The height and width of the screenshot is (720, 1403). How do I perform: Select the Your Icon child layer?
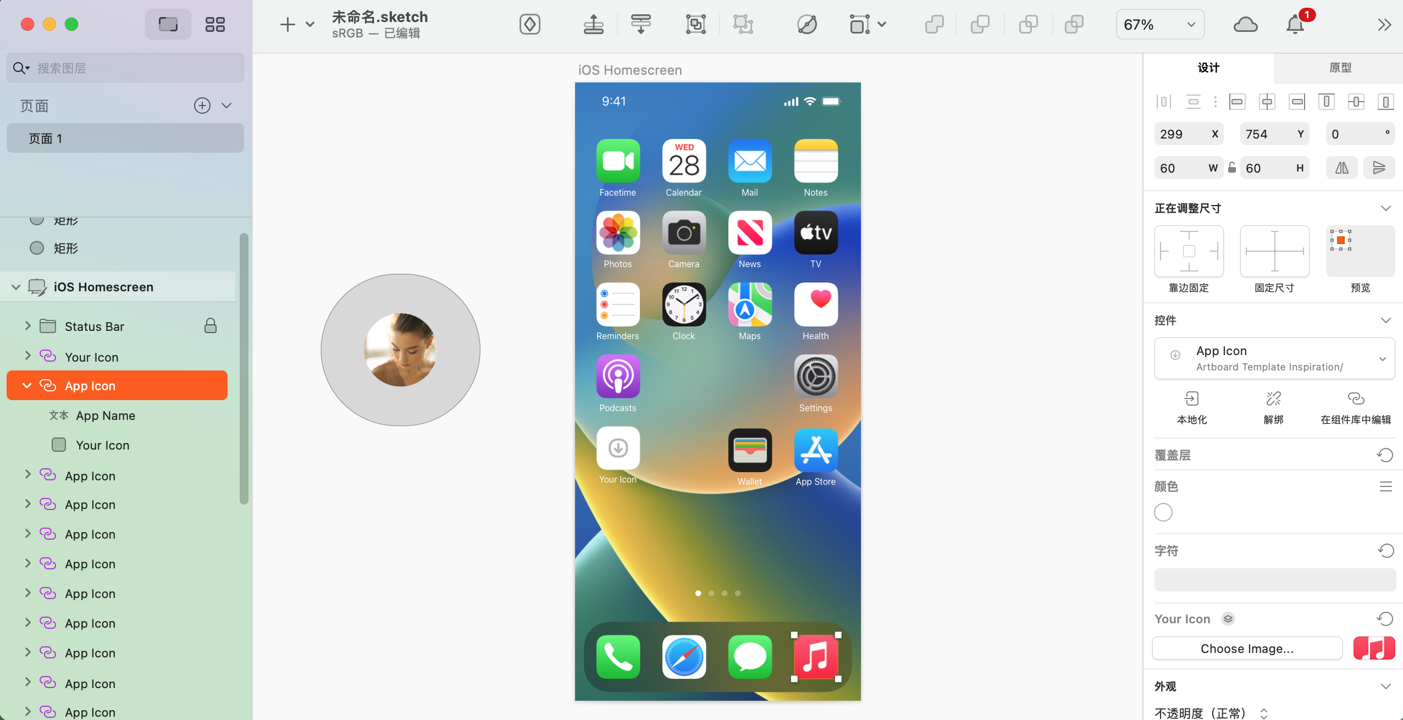[102, 445]
